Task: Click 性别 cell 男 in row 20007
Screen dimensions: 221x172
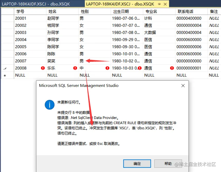Action: [95, 61]
